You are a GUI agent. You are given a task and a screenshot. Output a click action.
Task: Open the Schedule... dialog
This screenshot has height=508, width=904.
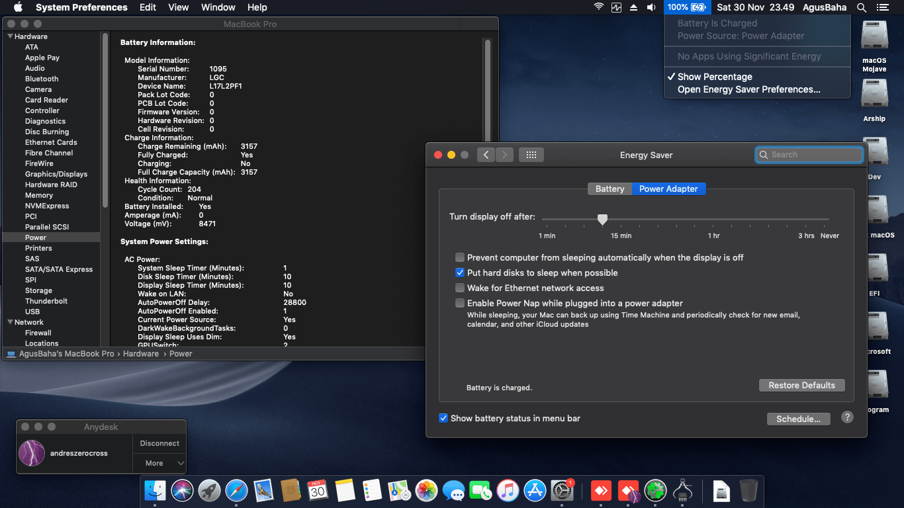coord(799,419)
